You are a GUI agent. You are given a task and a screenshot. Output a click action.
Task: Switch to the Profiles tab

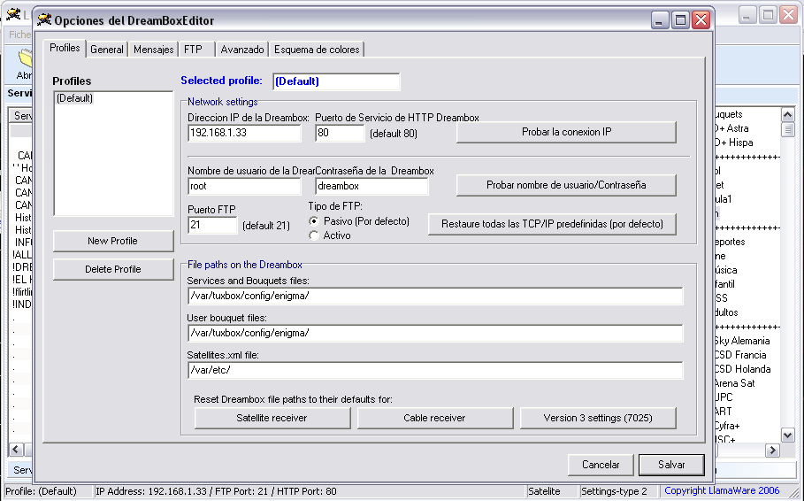(65, 48)
